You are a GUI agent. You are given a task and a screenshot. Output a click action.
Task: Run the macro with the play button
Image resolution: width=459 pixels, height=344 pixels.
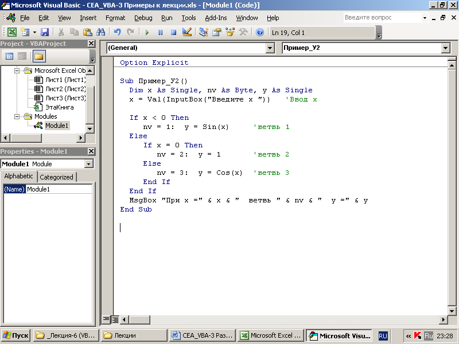pyautogui.click(x=147, y=32)
